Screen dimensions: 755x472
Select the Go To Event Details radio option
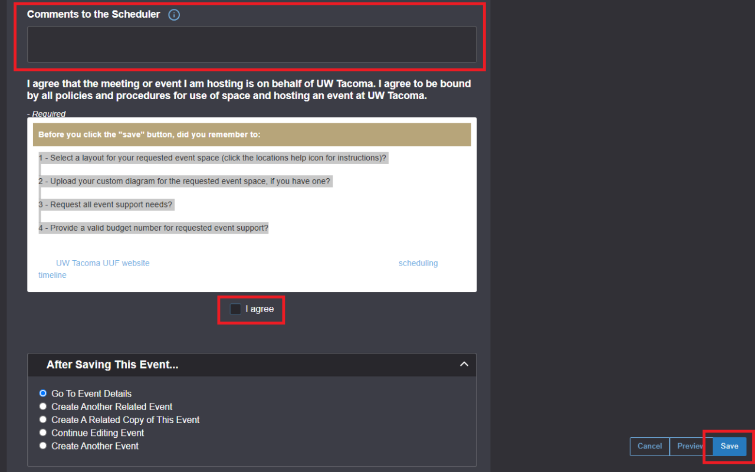point(43,394)
